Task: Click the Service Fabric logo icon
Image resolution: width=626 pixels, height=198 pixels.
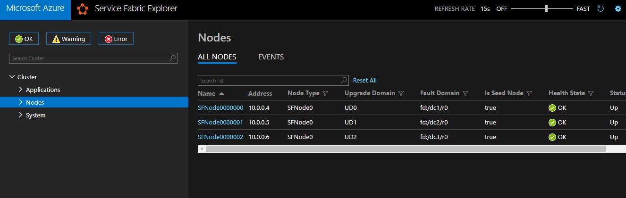Action: (x=83, y=9)
